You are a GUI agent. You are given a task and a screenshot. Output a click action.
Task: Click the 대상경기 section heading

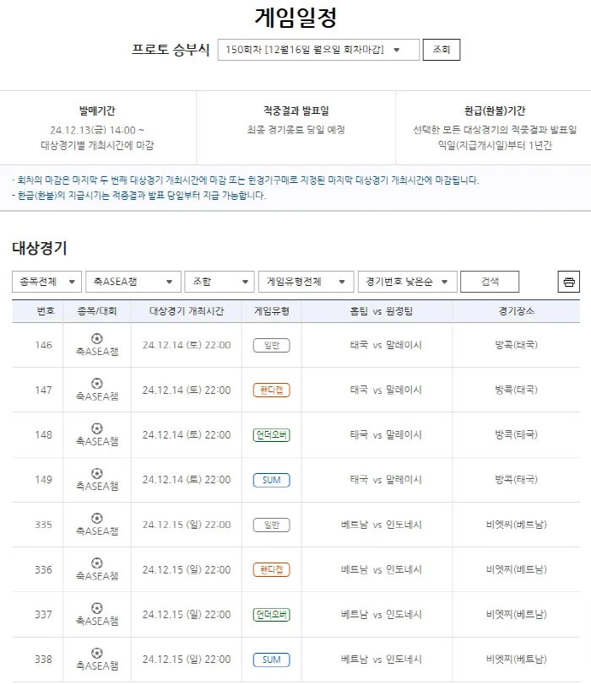pos(40,248)
